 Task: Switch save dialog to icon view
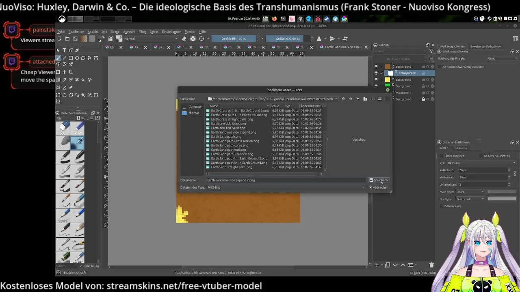click(x=373, y=99)
